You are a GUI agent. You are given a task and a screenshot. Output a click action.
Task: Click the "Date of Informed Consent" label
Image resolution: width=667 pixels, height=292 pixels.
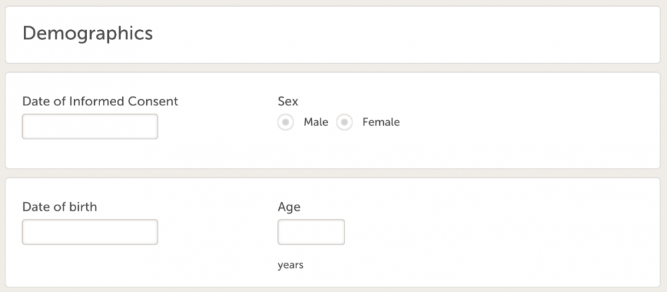click(100, 101)
